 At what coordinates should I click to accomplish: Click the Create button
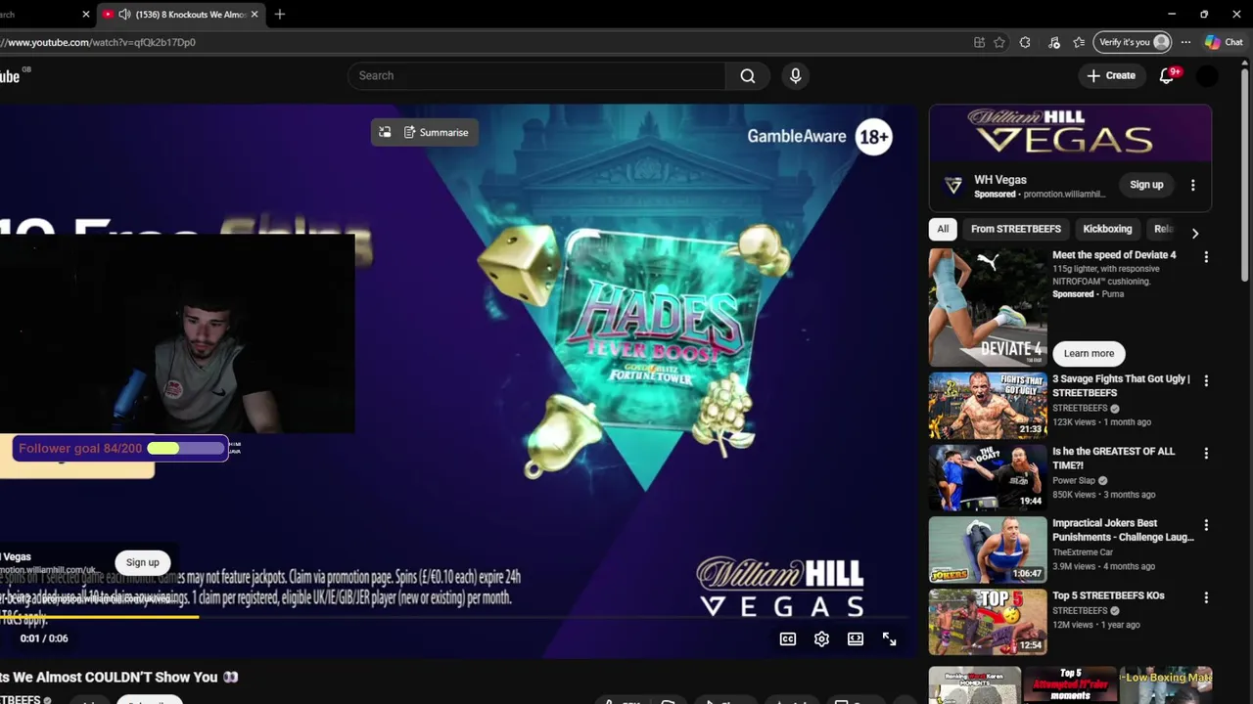point(1111,75)
